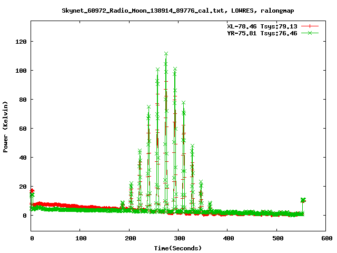Viewport: 337px width, 253px height.
Task: Click the top of the tallest green peak
Action: (x=166, y=53)
